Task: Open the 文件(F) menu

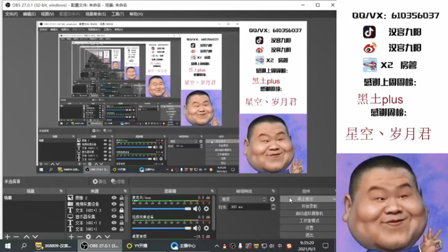Action: pyautogui.click(x=11, y=14)
